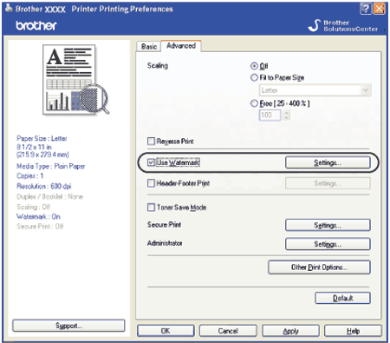Click the printer icon in the title bar
The height and width of the screenshot is (343, 390).
[x=9, y=9]
